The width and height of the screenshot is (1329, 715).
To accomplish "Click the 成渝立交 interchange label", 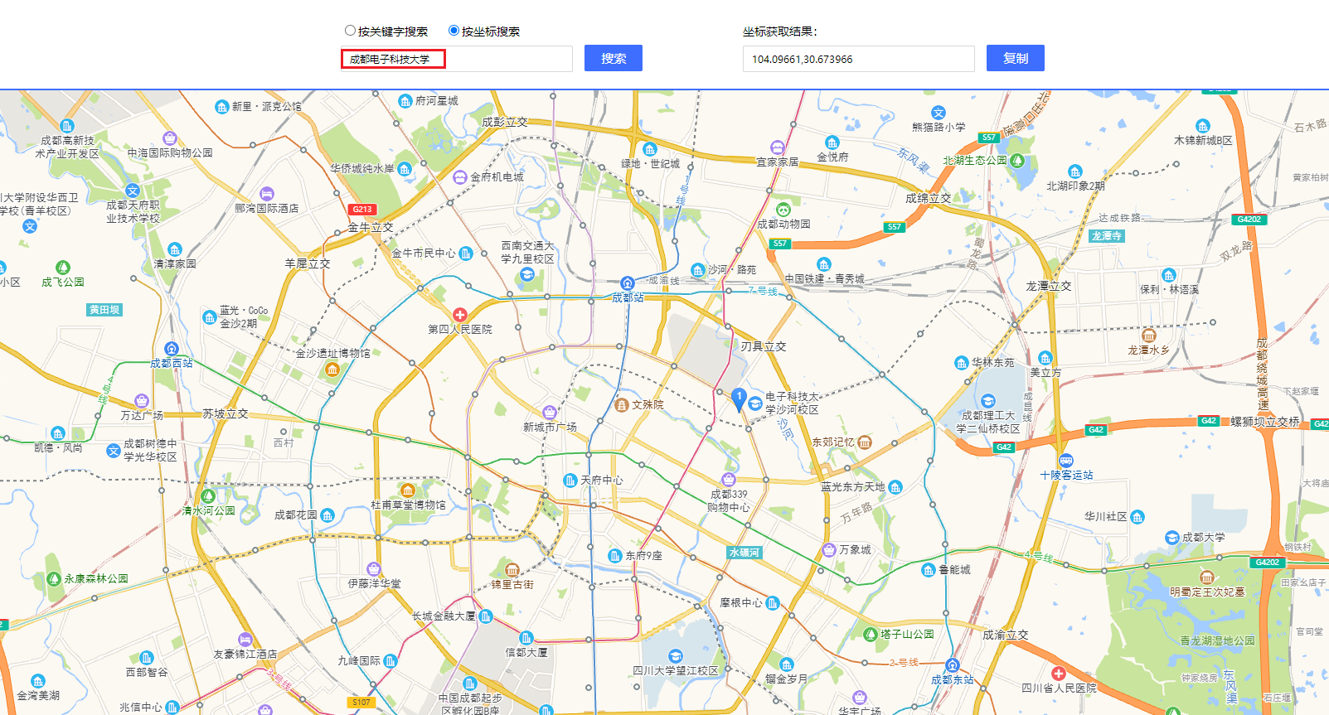I will click(x=1006, y=635).
